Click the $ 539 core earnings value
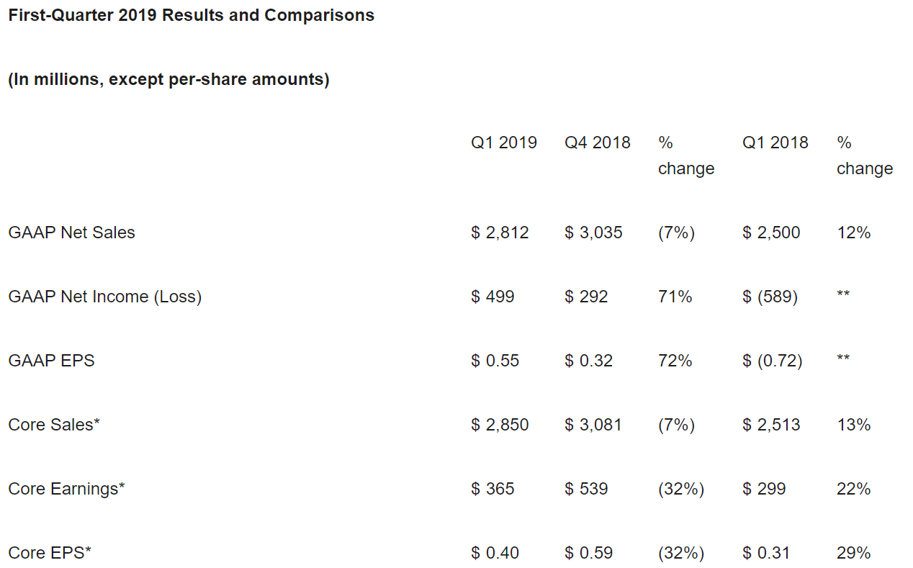The width and height of the screenshot is (913, 568). click(x=586, y=489)
